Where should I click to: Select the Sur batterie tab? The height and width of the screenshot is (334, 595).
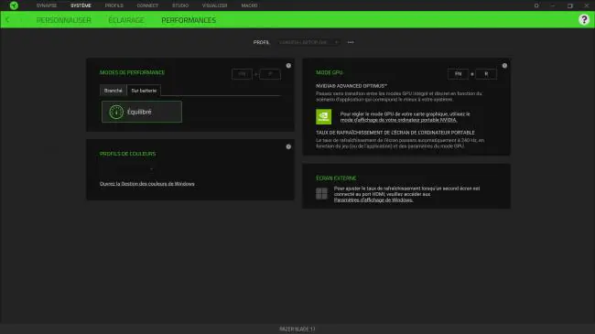coord(144,91)
